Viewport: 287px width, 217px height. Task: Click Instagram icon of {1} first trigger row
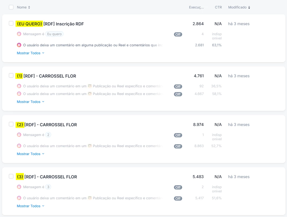pyautogui.click(x=19, y=86)
